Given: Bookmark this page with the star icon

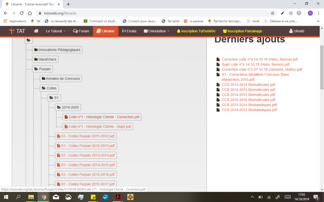Looking at the screenshot, I should pos(272,13).
